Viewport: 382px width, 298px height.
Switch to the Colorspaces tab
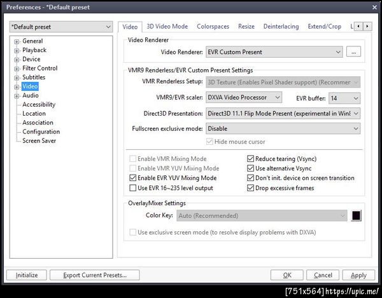click(x=213, y=26)
